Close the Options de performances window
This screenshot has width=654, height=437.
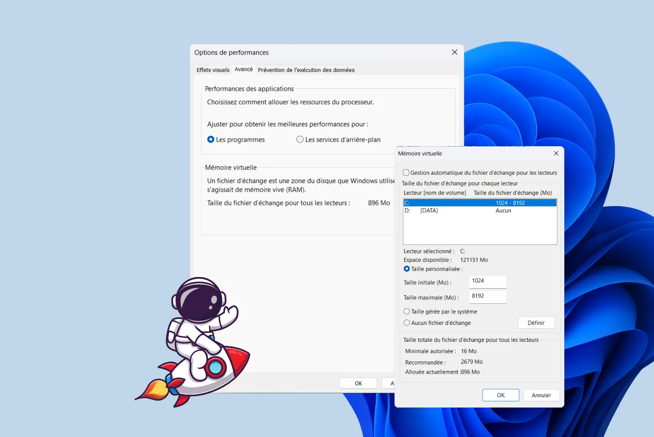pos(454,52)
